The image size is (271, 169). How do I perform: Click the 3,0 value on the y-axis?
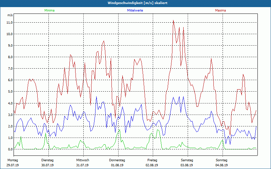10,115
